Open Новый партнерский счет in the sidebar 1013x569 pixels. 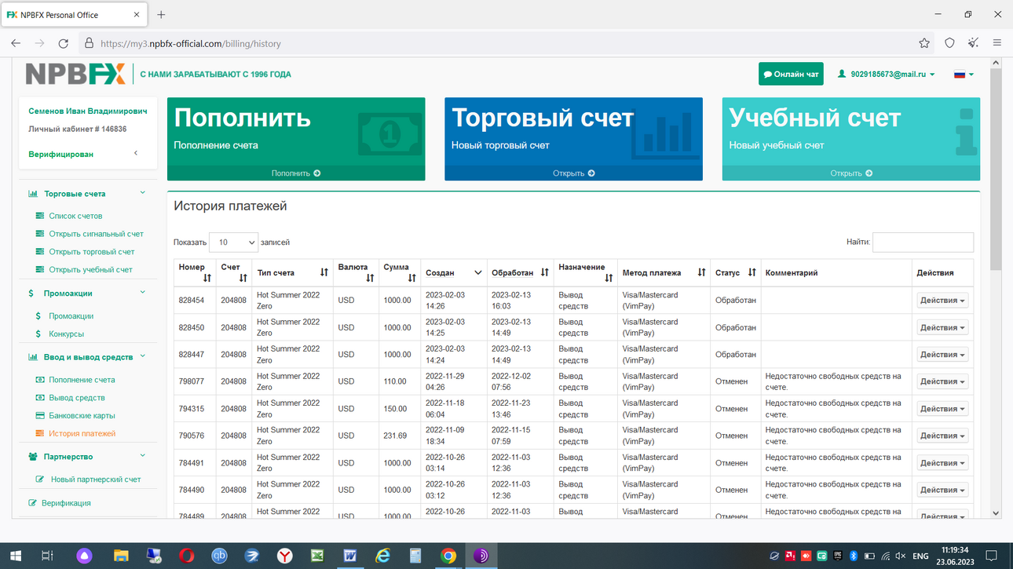pyautogui.click(x=96, y=480)
